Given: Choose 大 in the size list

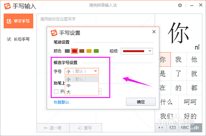Looking at the screenshot, I should [82, 92].
